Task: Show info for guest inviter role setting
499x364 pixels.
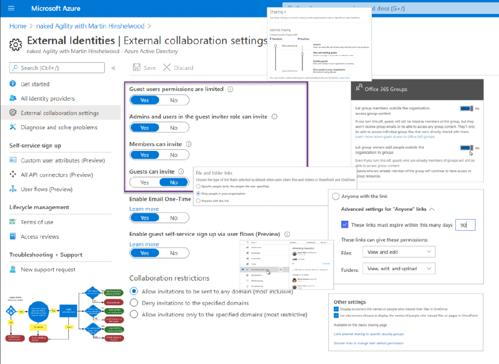Action: (x=275, y=116)
